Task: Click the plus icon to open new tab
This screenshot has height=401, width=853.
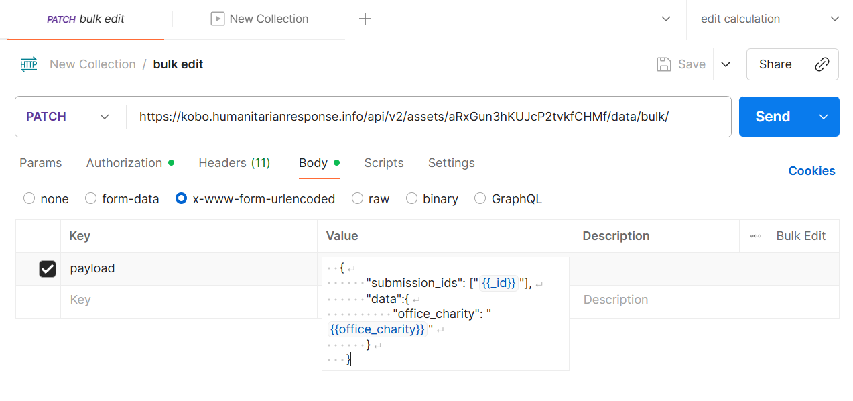Action: point(365,19)
